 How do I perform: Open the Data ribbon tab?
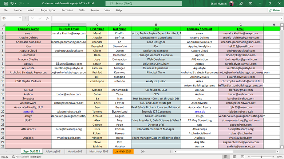82,10
